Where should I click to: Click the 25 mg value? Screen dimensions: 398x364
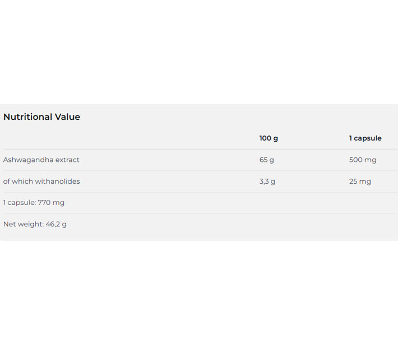tap(360, 181)
